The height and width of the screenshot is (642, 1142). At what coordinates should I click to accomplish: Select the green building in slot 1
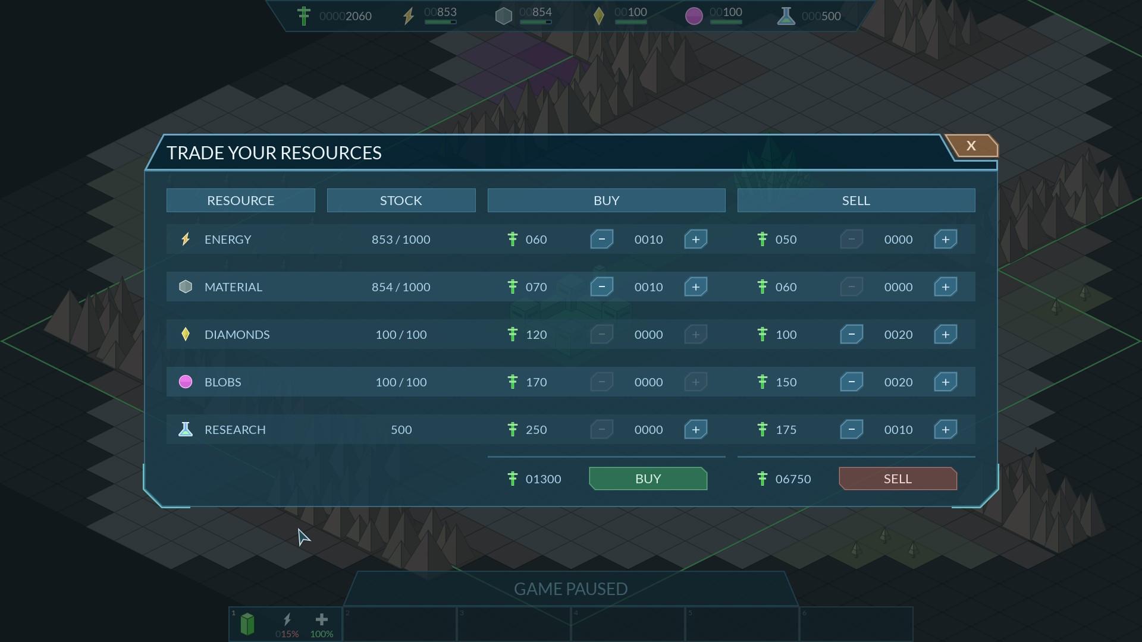(x=247, y=624)
